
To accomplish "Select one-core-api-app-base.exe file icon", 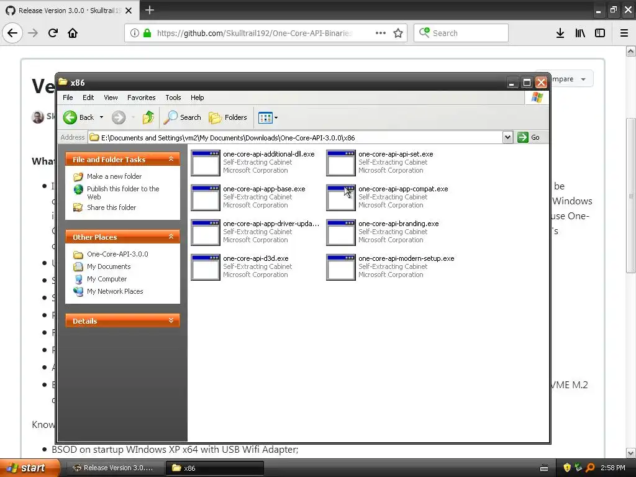I will 205,198.
